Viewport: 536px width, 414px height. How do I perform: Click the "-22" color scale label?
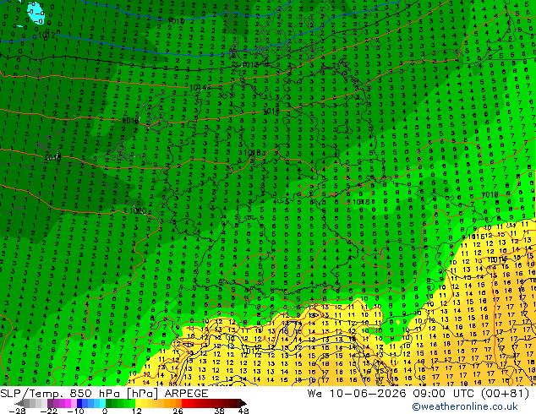[49, 411]
